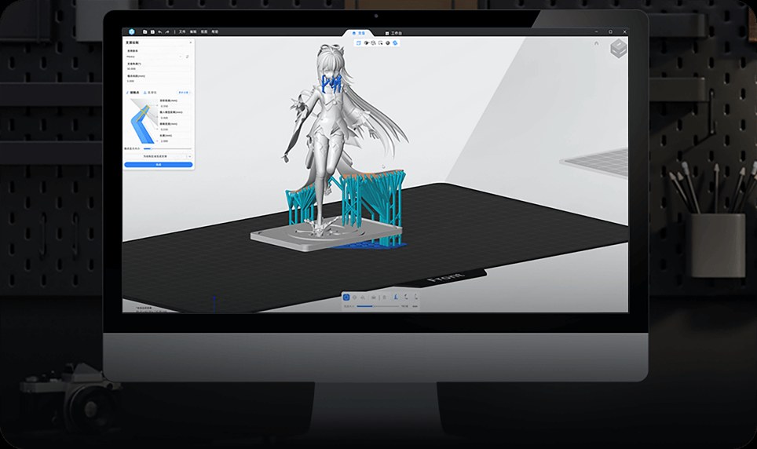Click the support angle input field

(x=159, y=68)
